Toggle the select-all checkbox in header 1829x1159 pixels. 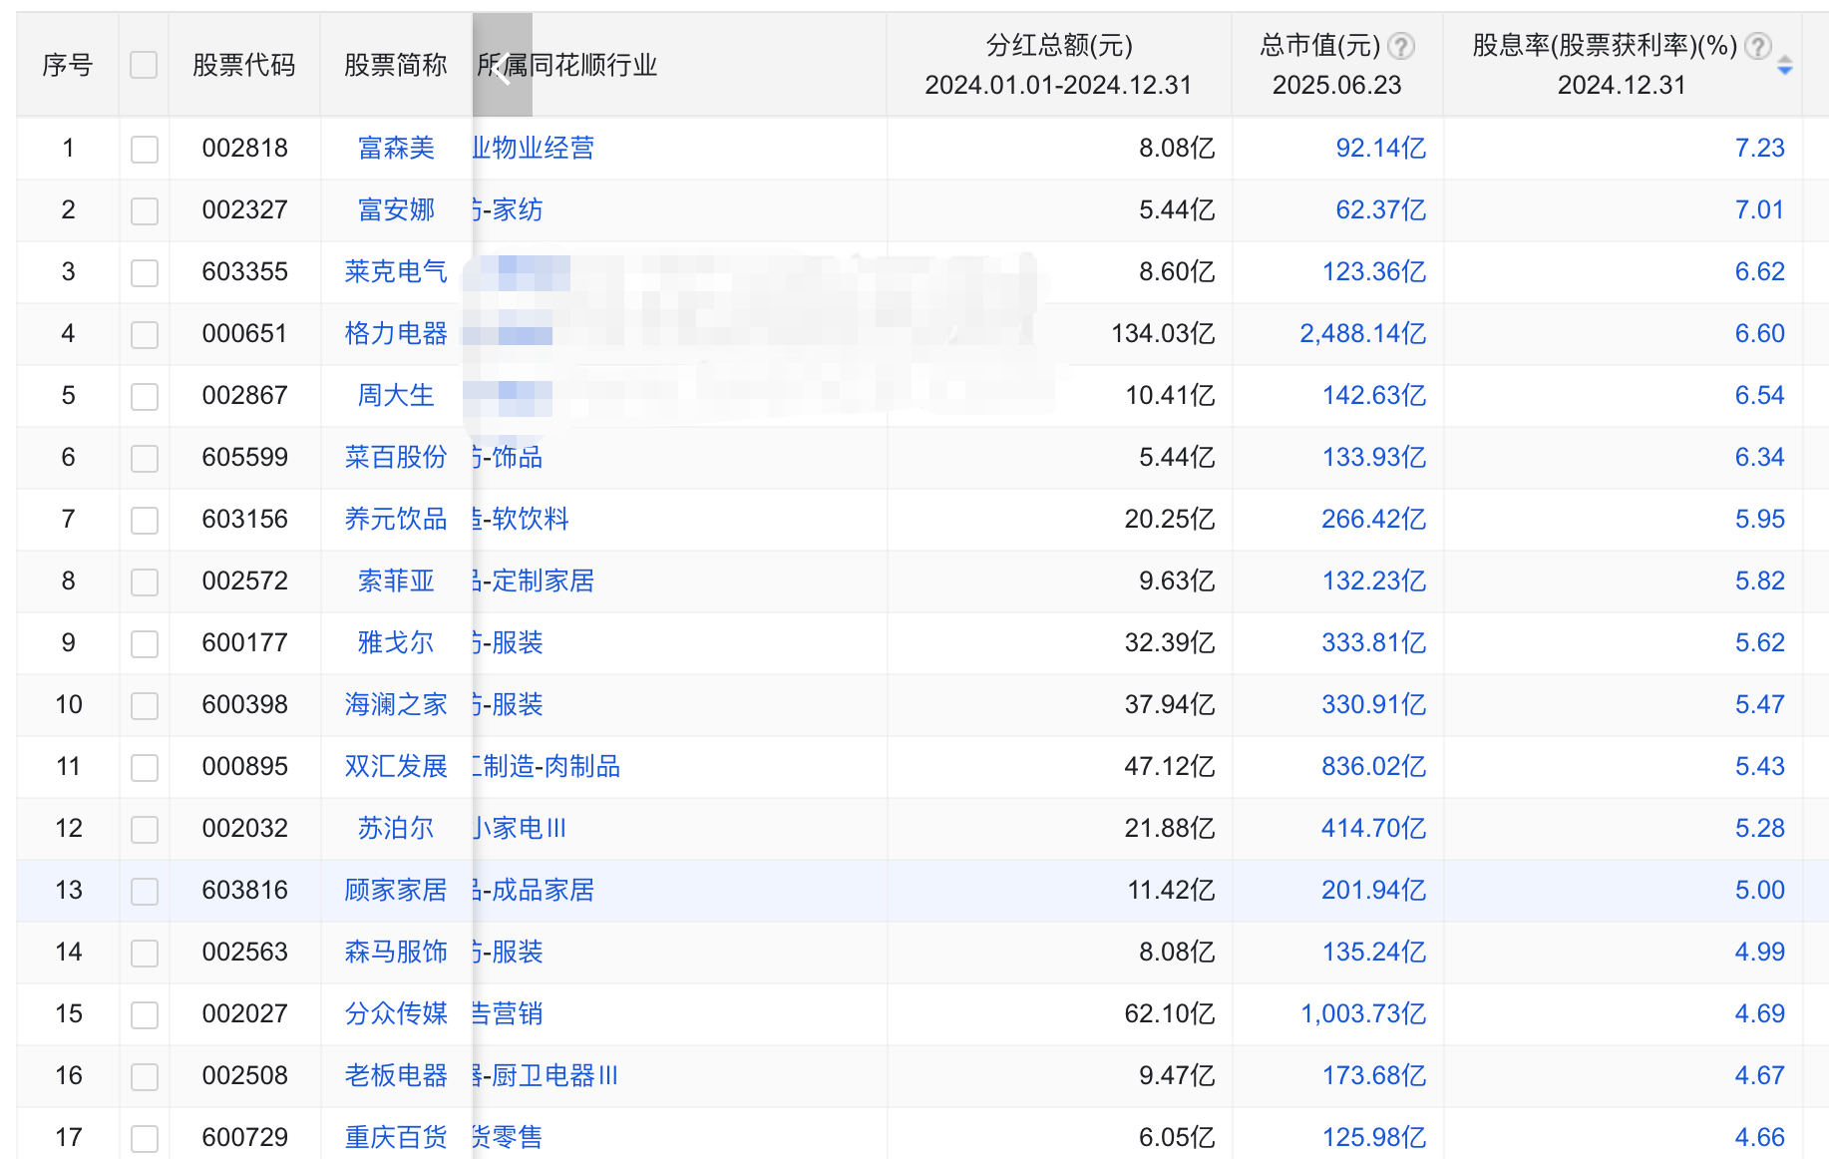(144, 65)
